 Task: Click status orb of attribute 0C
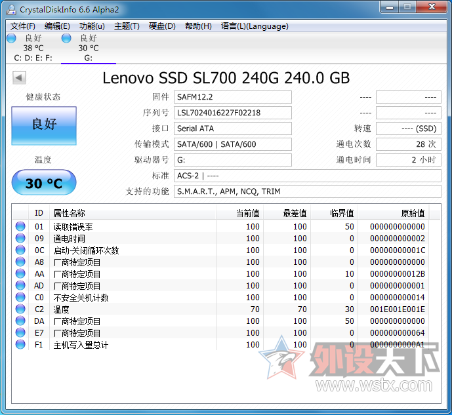click(x=20, y=250)
